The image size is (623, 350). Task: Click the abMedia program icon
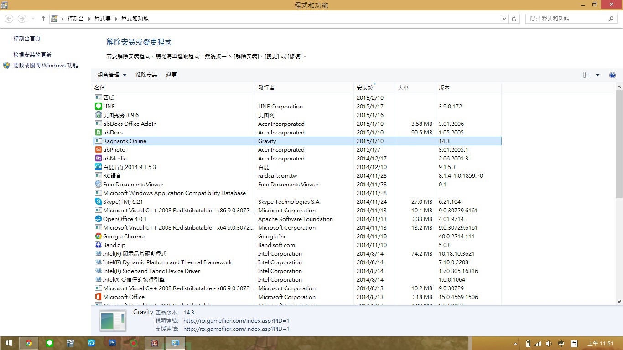pos(98,158)
